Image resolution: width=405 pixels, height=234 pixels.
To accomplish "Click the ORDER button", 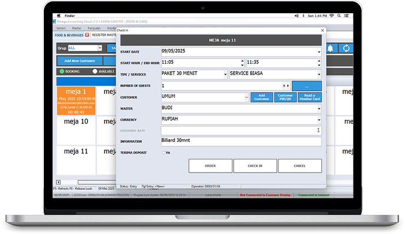I will click(x=211, y=165).
